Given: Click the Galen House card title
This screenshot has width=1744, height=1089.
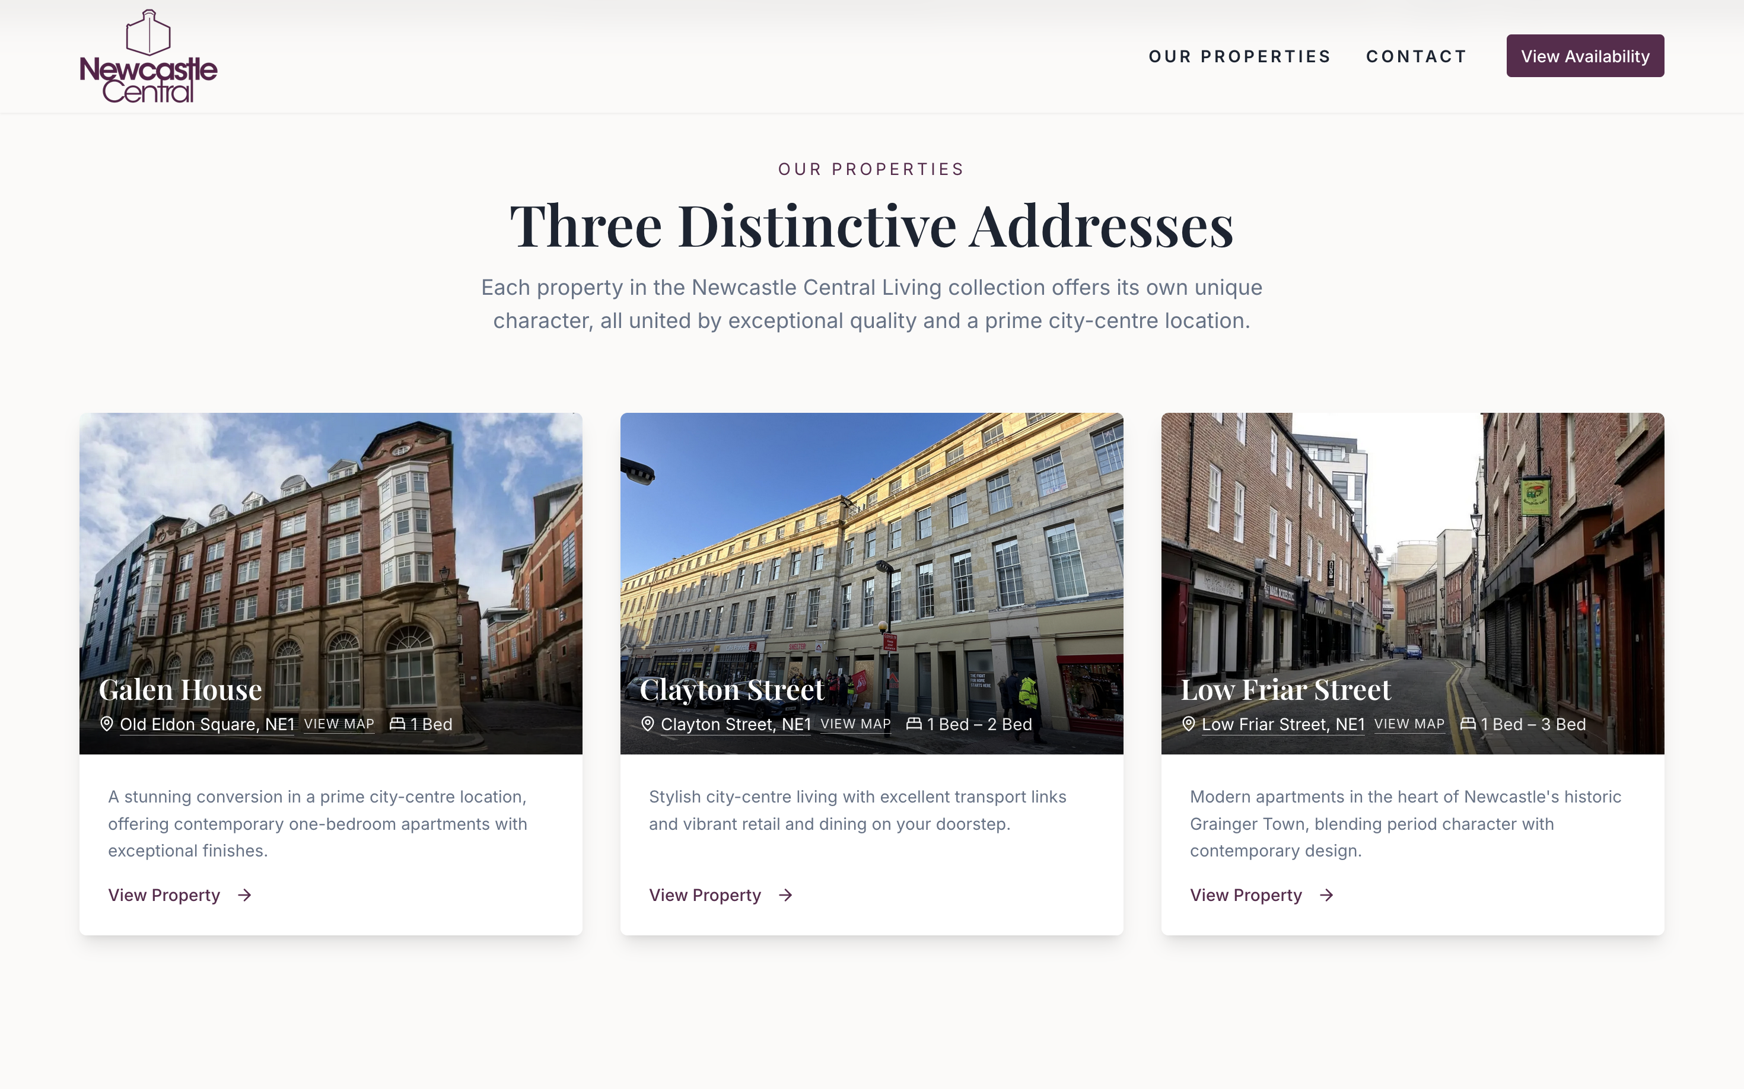Looking at the screenshot, I should tap(180, 690).
